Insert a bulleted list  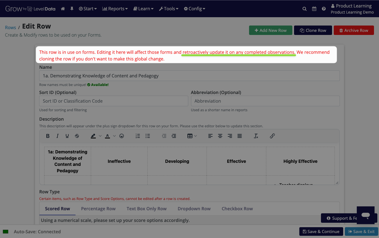[148, 136]
